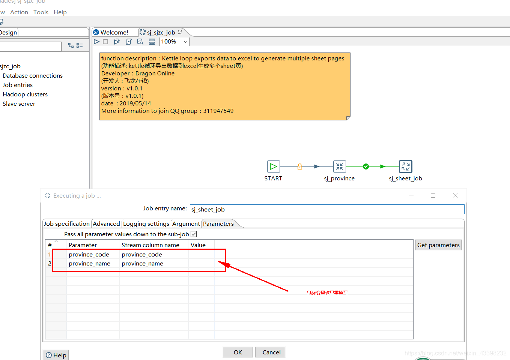This screenshot has width=510, height=360.
Task: Collapse all tree items icon
Action: click(x=80, y=45)
